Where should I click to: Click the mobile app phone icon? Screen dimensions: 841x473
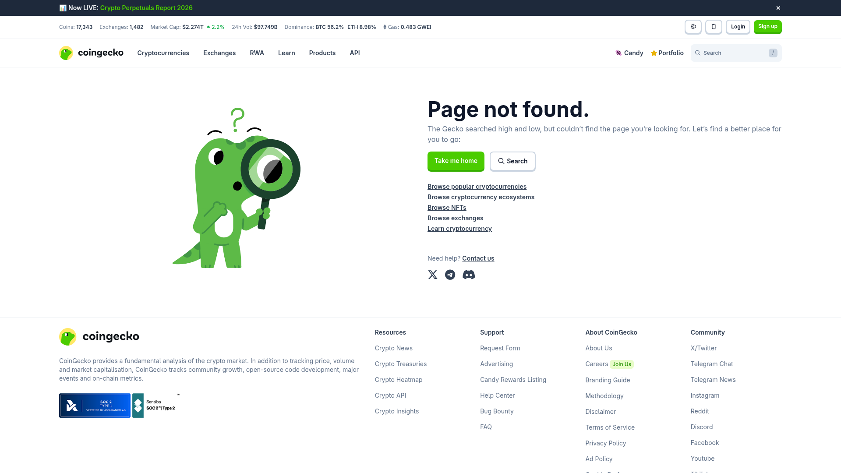[x=714, y=27]
